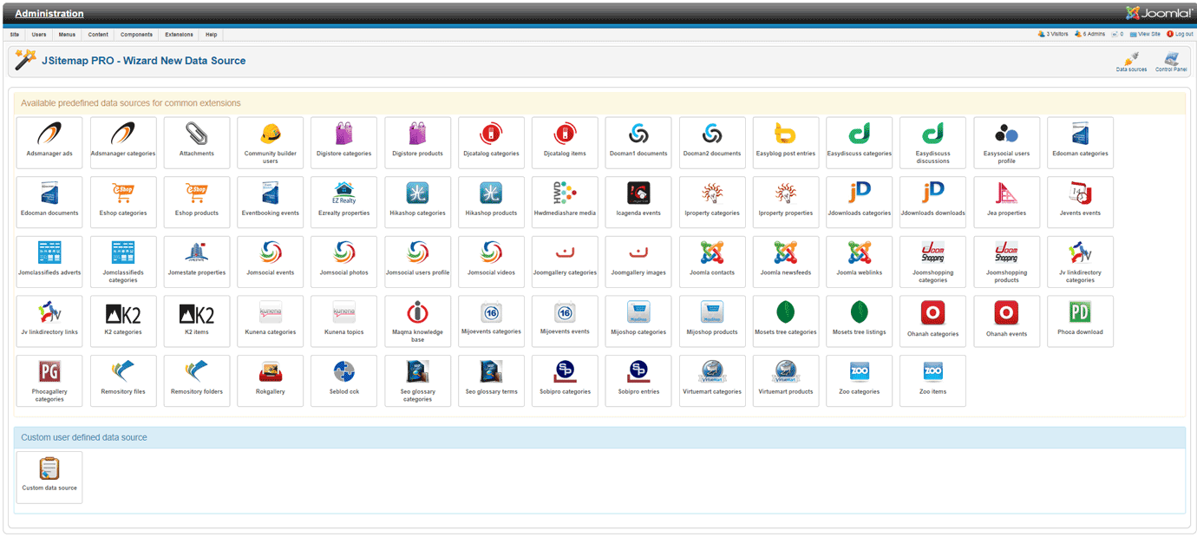Viewport: 1197px width, 537px height.
Task: Select Easyblog post entries data source
Action: pos(786,142)
